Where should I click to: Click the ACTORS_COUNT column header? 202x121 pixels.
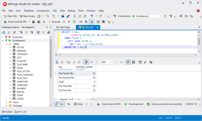tap(86, 68)
